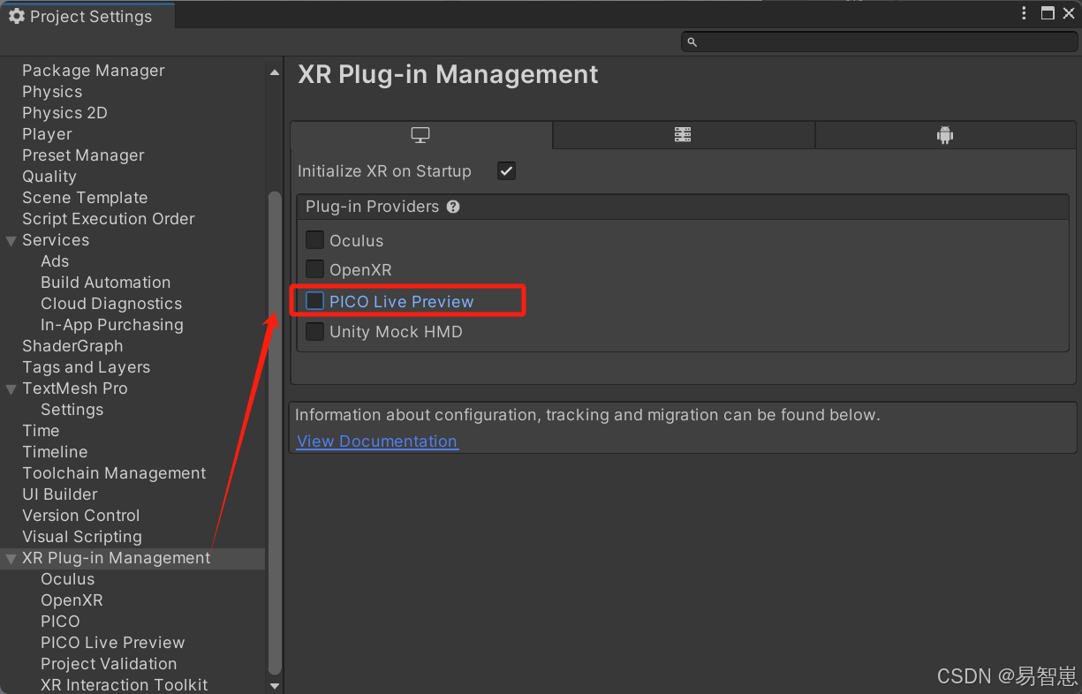Click the sidebar vertical scrollbar thumb
Viewport: 1082px width, 694px height.
click(275, 433)
